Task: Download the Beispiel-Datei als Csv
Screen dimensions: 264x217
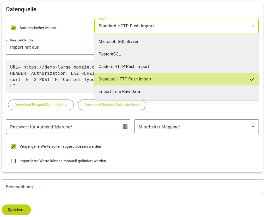Action: [41, 105]
